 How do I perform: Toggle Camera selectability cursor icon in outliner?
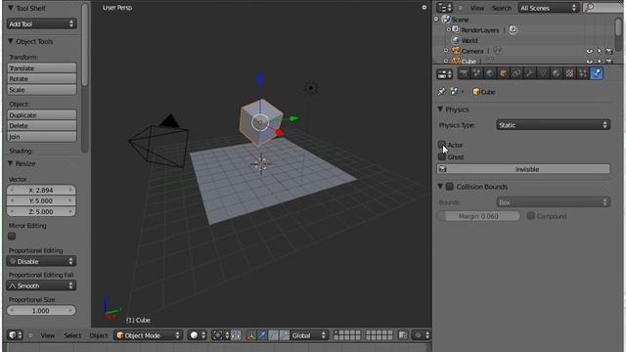click(x=600, y=51)
